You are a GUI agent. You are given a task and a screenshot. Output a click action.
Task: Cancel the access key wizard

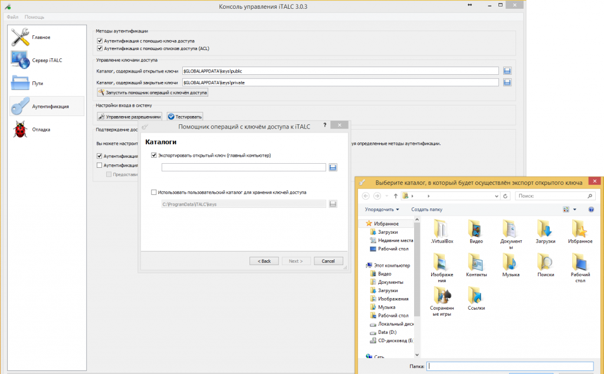coord(328,261)
